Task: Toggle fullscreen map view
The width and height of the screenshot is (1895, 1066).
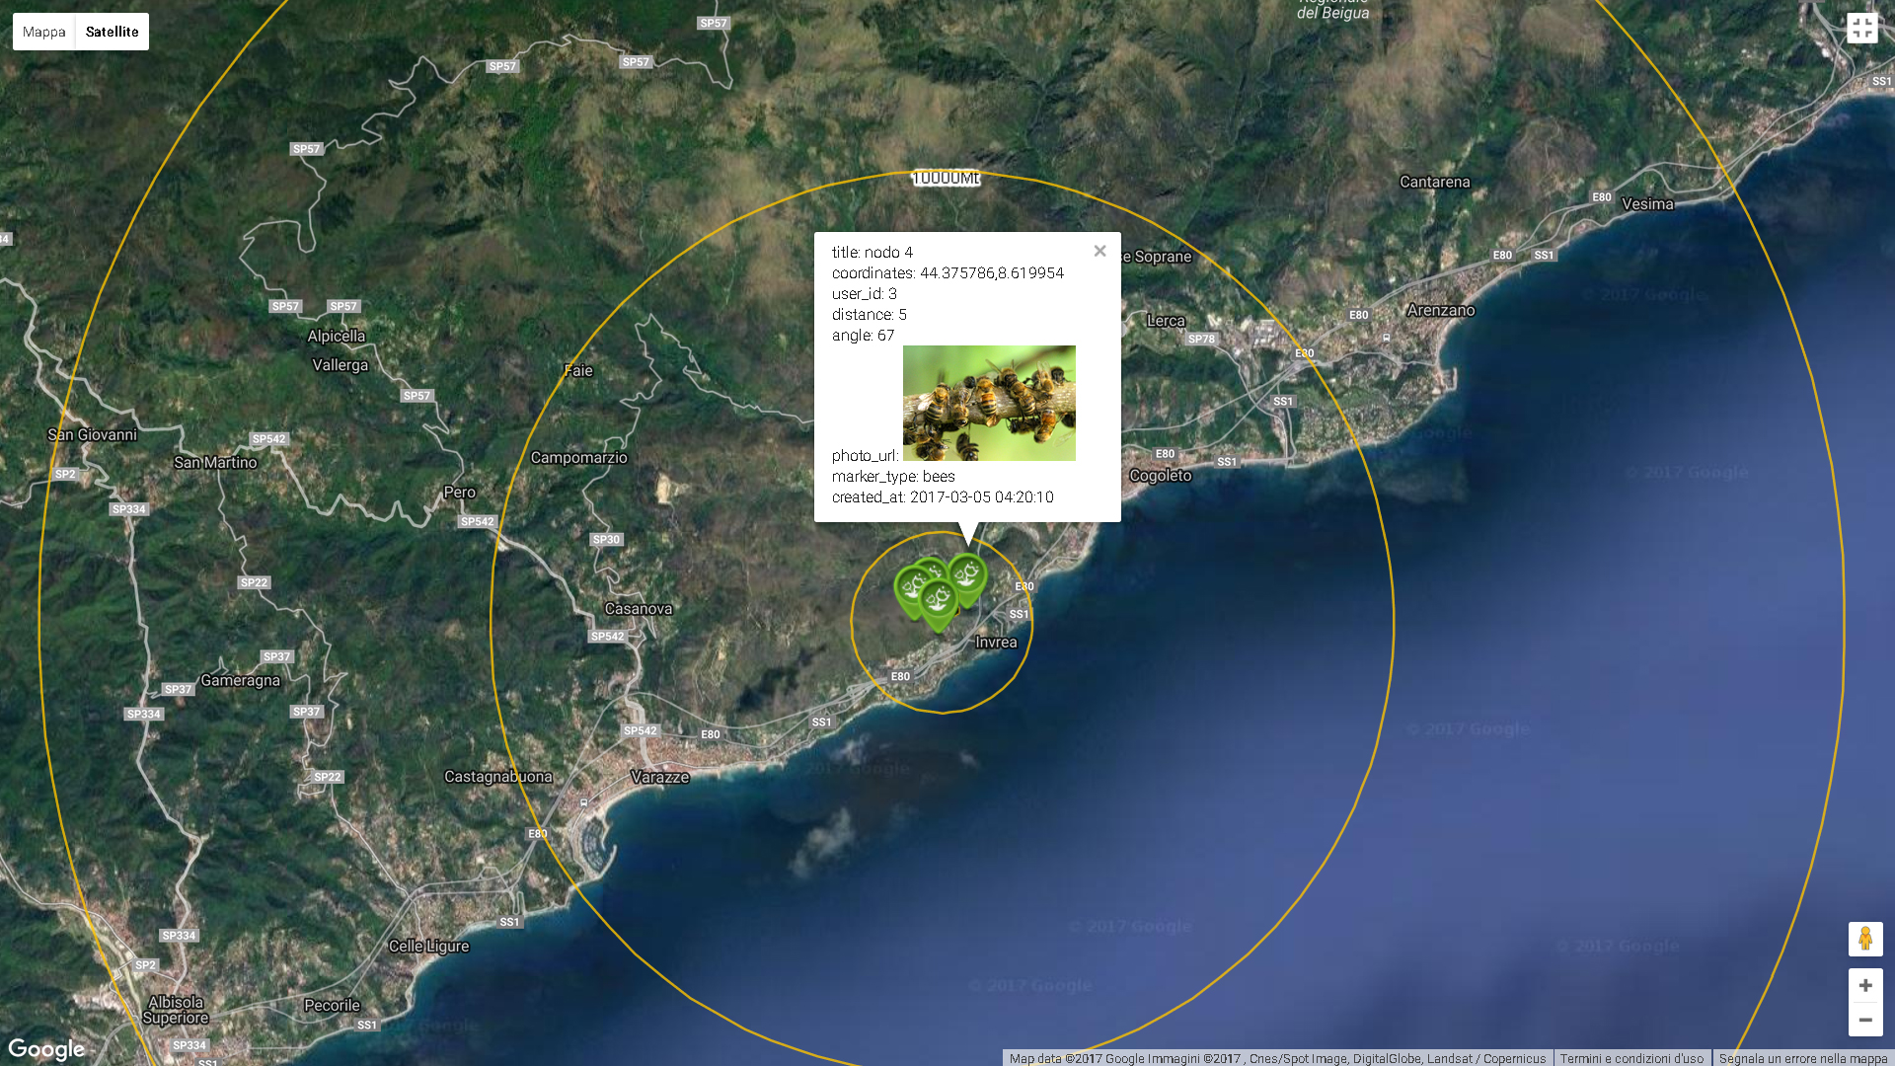Action: click(1861, 29)
